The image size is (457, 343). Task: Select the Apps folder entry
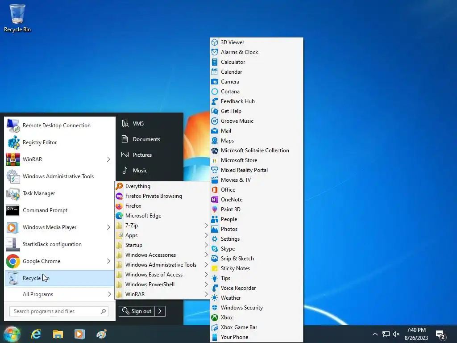(162, 235)
